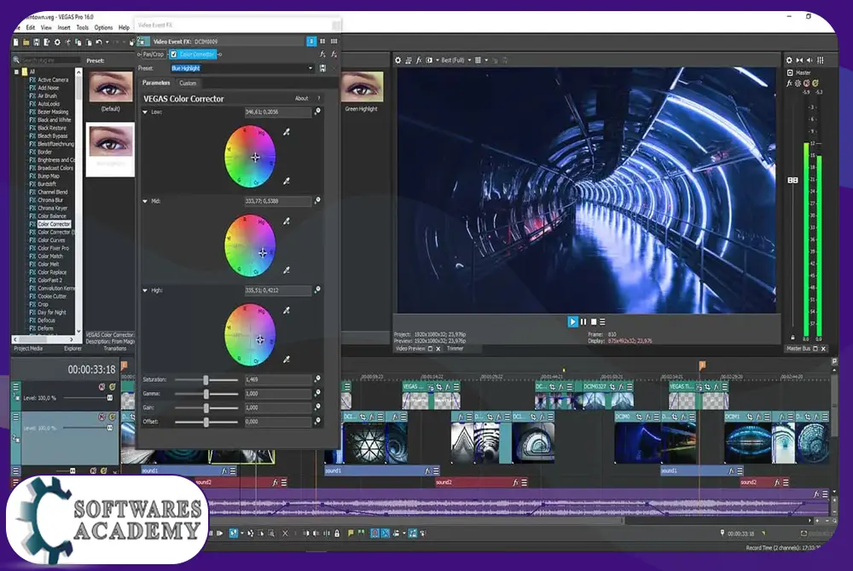The height and width of the screenshot is (571, 853).
Task: Switch to the Custom tab in Color Corrector
Action: pos(188,84)
